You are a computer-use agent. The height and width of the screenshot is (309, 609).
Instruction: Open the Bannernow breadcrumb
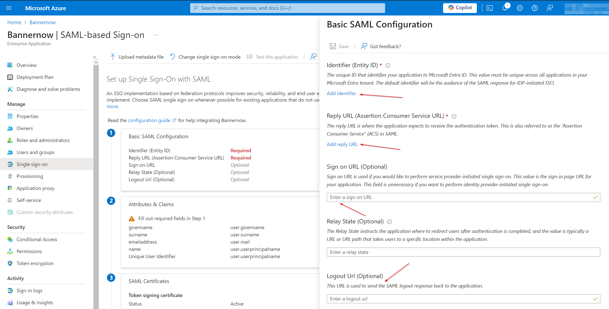pos(42,22)
